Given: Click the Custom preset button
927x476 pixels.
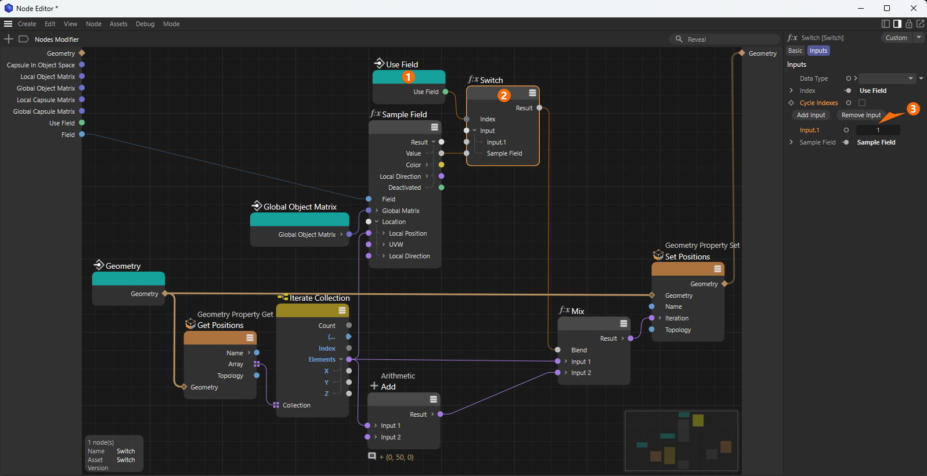Looking at the screenshot, I should [x=897, y=38].
